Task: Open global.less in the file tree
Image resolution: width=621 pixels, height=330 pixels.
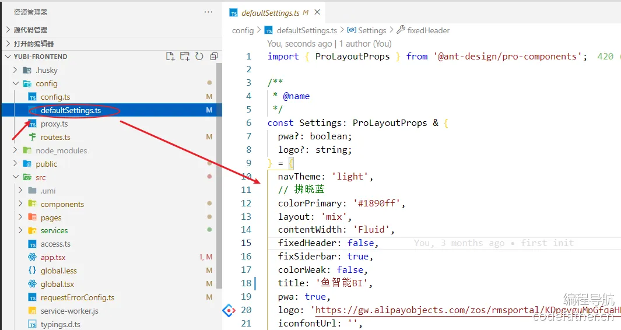Action: (x=59, y=271)
